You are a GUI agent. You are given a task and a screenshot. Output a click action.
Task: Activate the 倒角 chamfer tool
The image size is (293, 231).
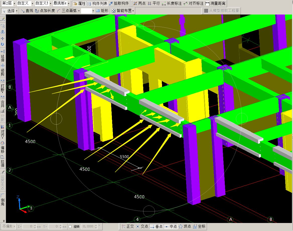point(3,200)
